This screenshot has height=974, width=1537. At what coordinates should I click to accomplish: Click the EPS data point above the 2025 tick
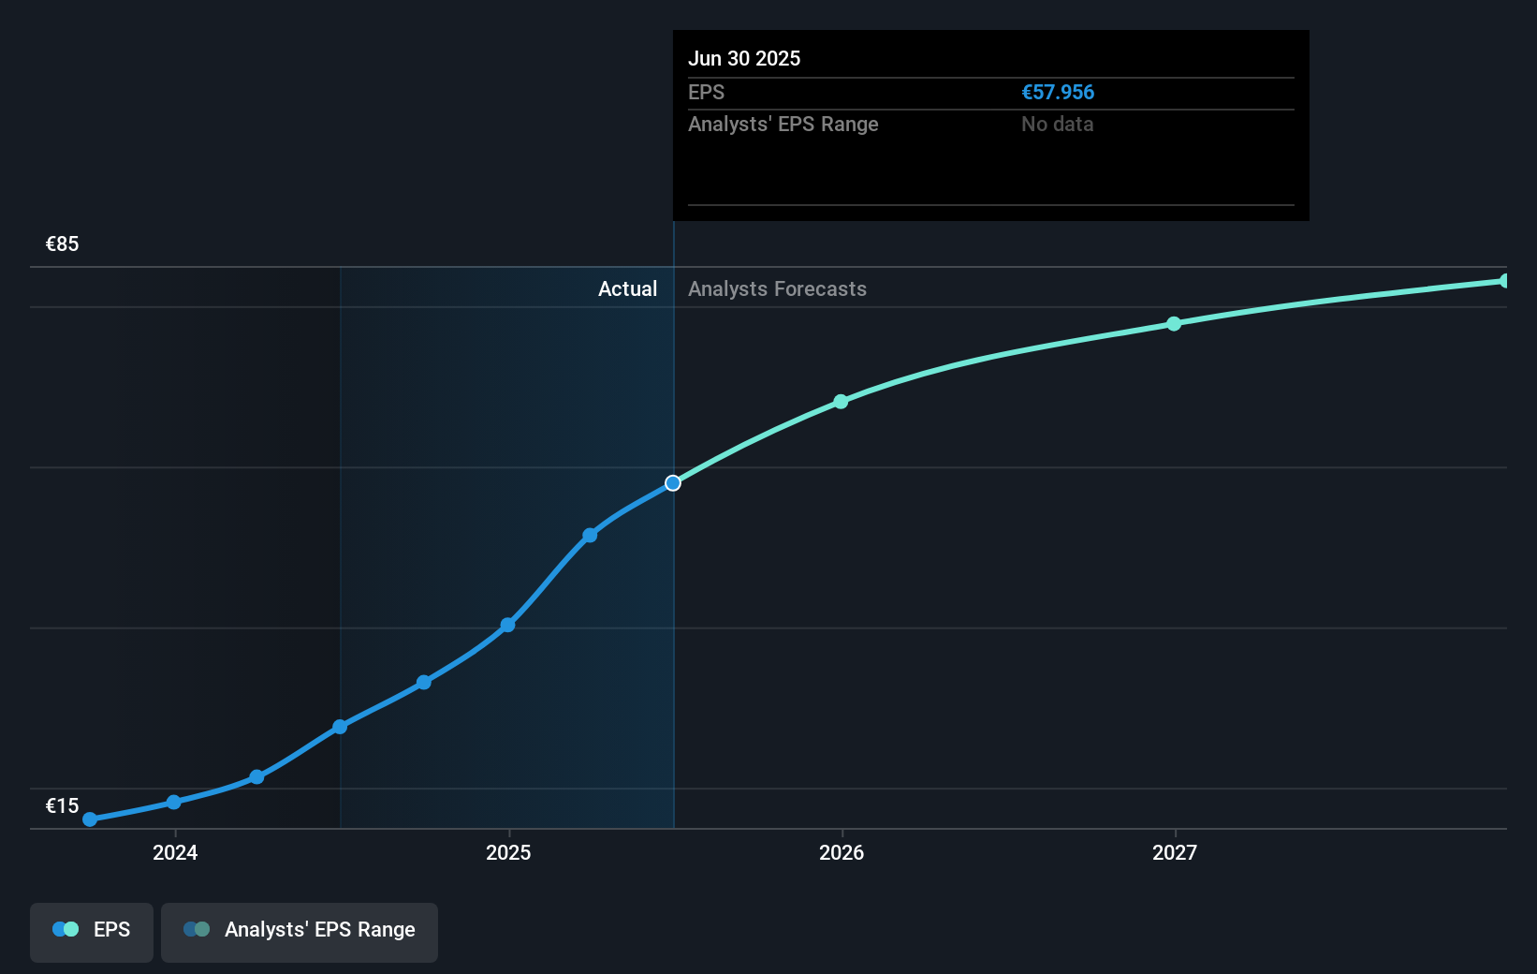pyautogui.click(x=507, y=625)
